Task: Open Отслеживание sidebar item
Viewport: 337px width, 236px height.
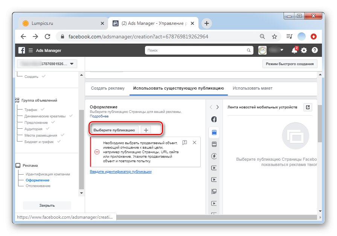Action: click(x=38, y=186)
